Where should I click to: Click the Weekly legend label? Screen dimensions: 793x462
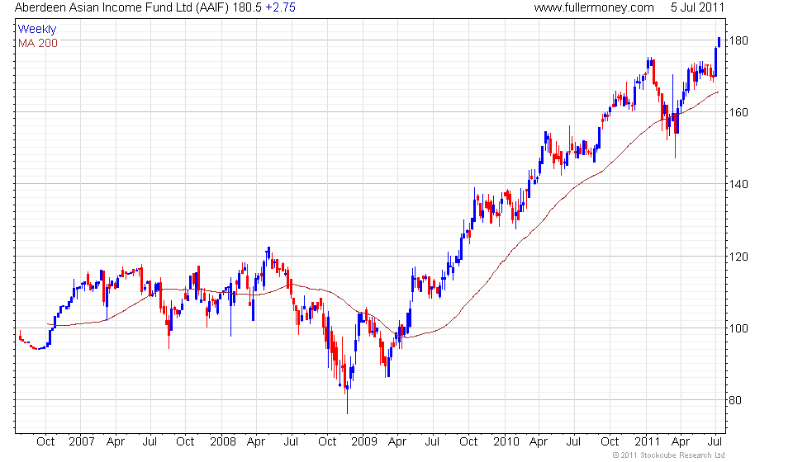pyautogui.click(x=37, y=29)
